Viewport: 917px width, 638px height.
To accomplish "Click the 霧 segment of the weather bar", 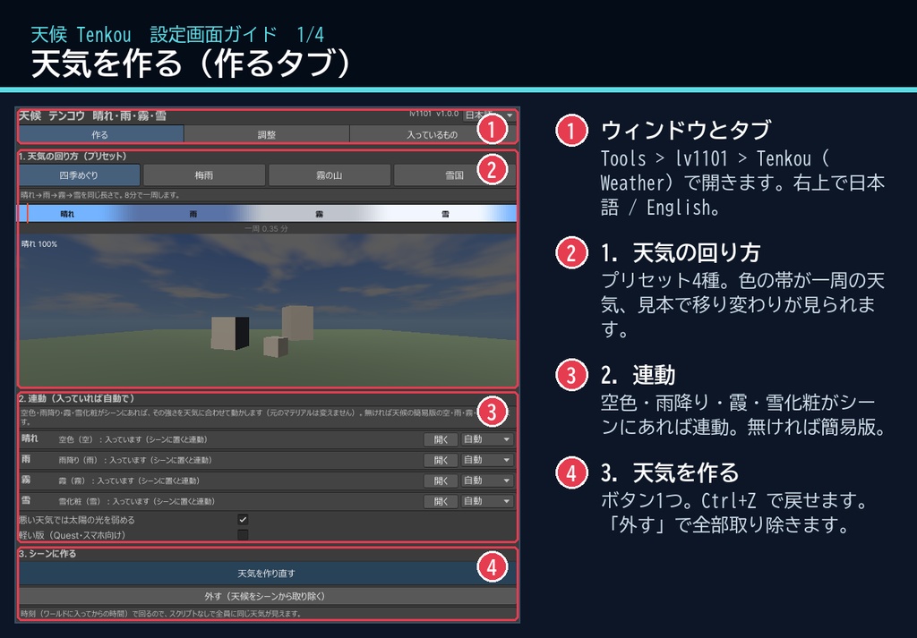I will [320, 214].
